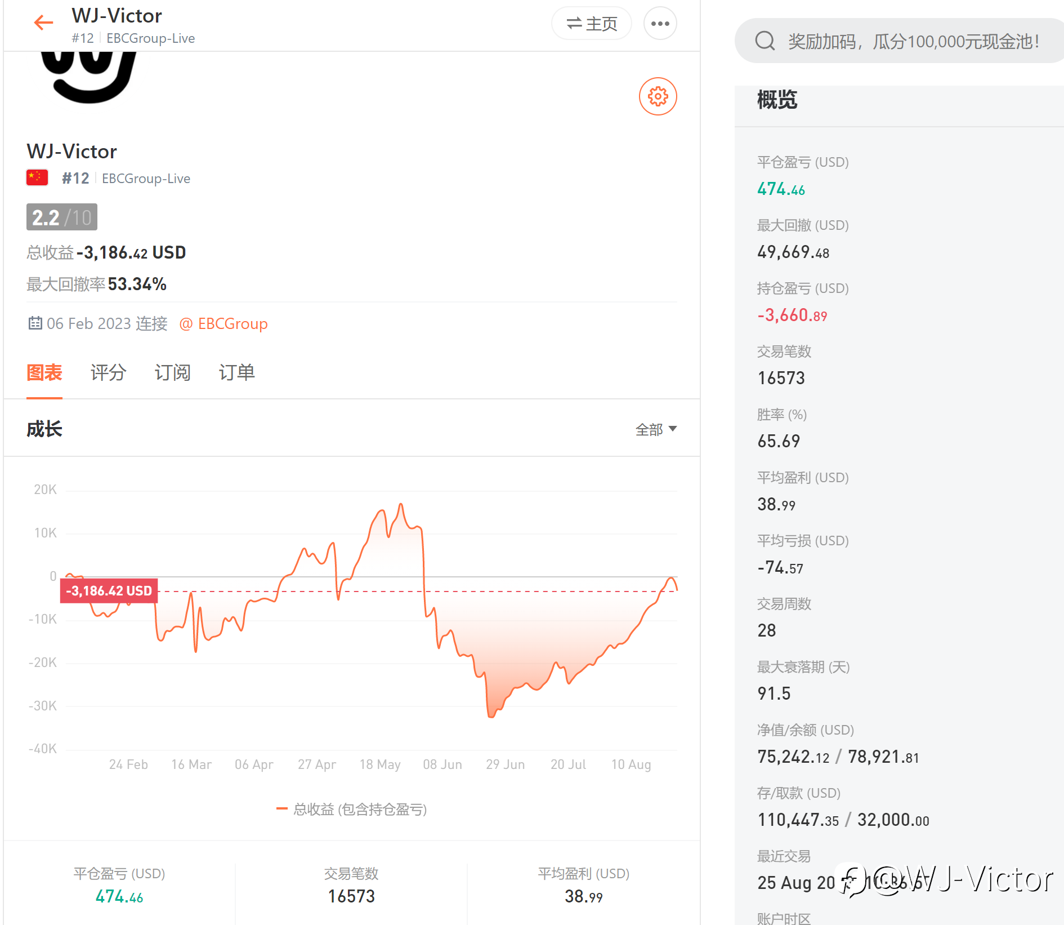Click the bottom 平均盈利 38.99 summary value
Viewport: 1064px width, 925px height.
[x=584, y=896]
